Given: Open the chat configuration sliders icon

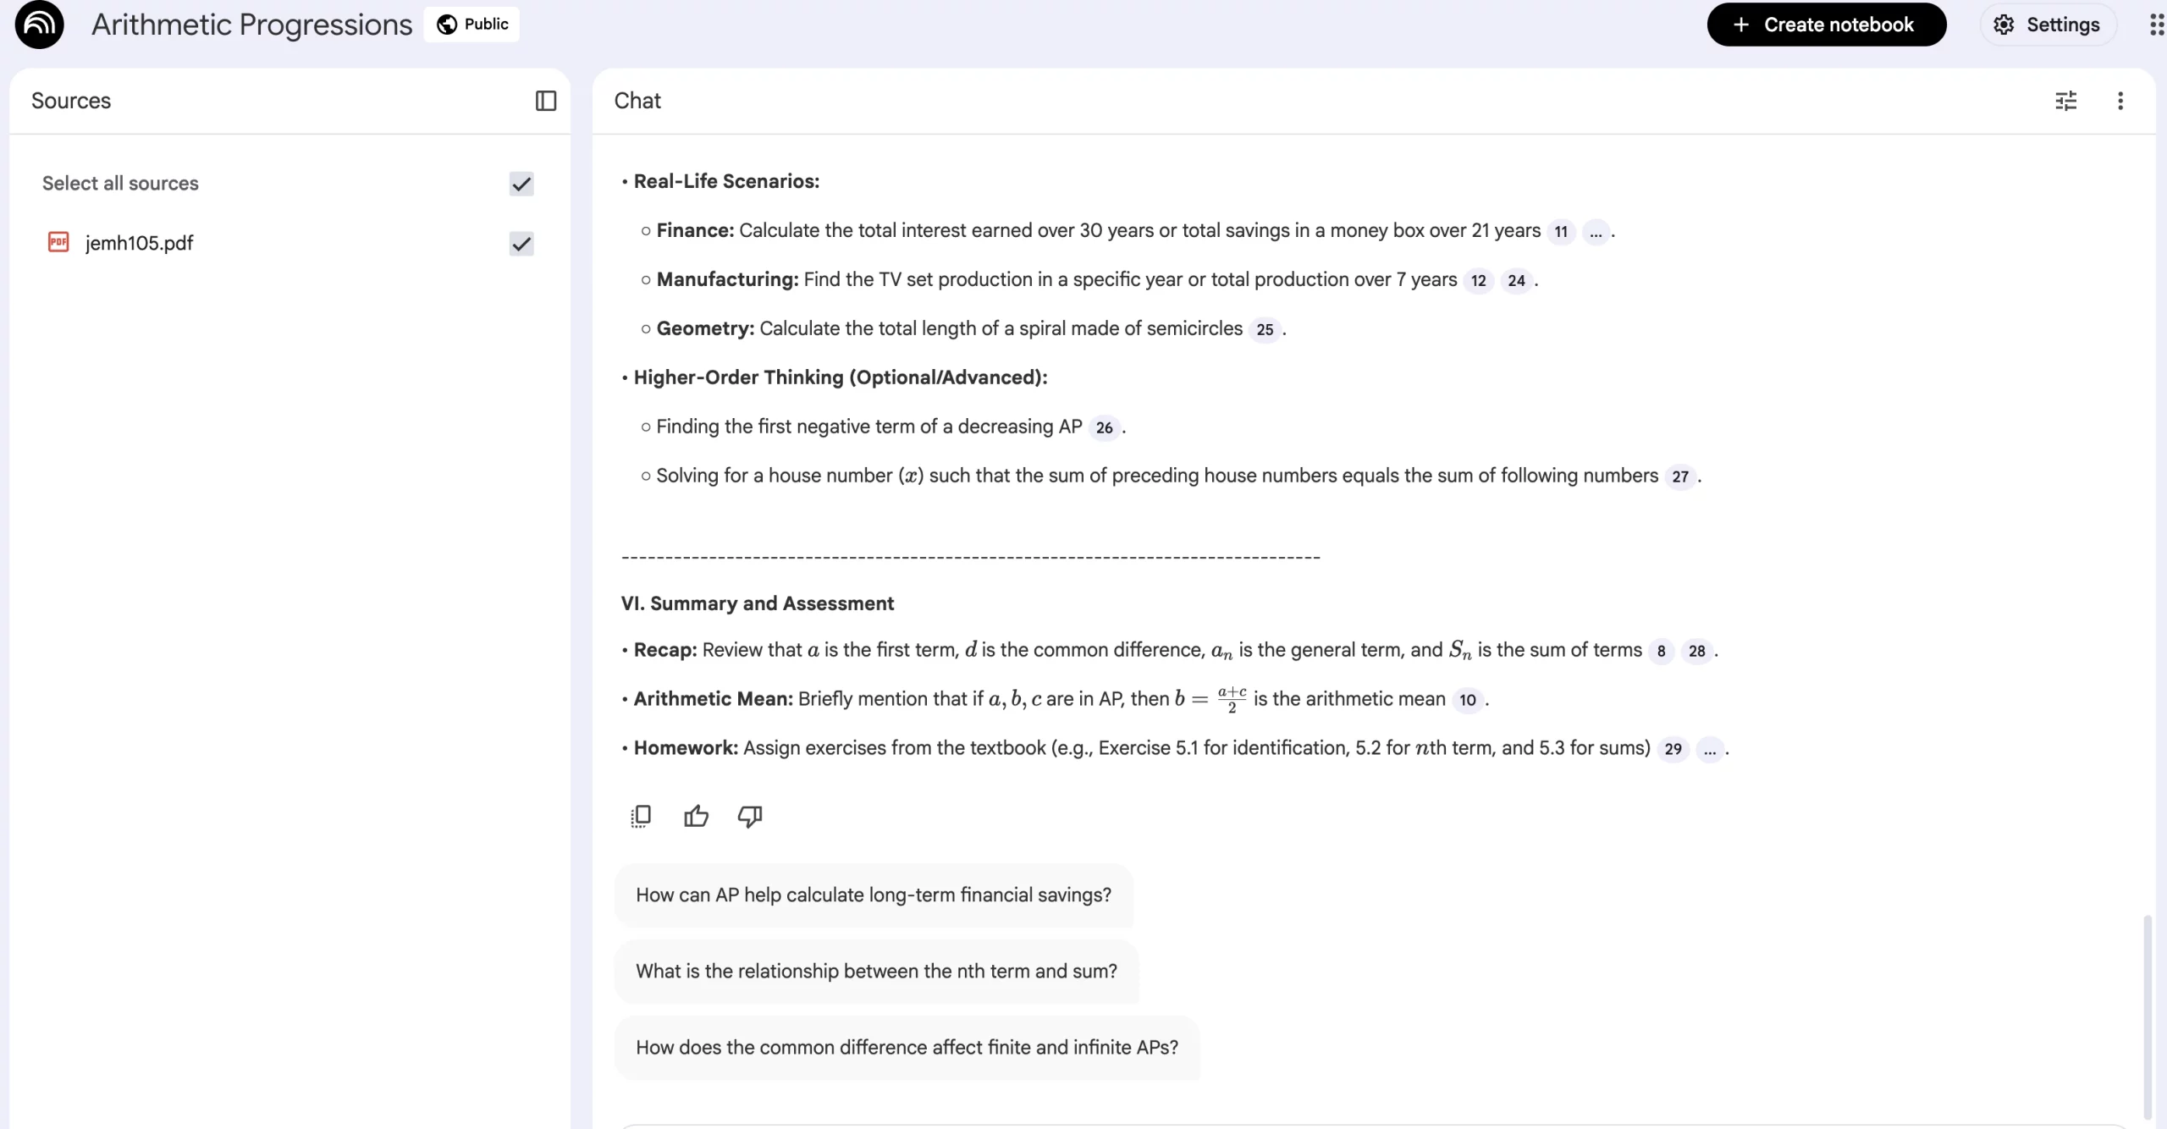Looking at the screenshot, I should (x=2065, y=101).
